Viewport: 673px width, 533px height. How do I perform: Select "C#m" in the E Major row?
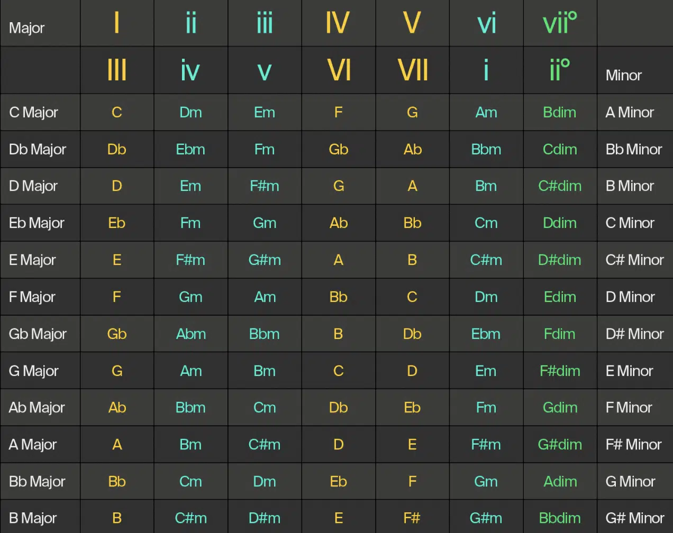click(x=486, y=260)
